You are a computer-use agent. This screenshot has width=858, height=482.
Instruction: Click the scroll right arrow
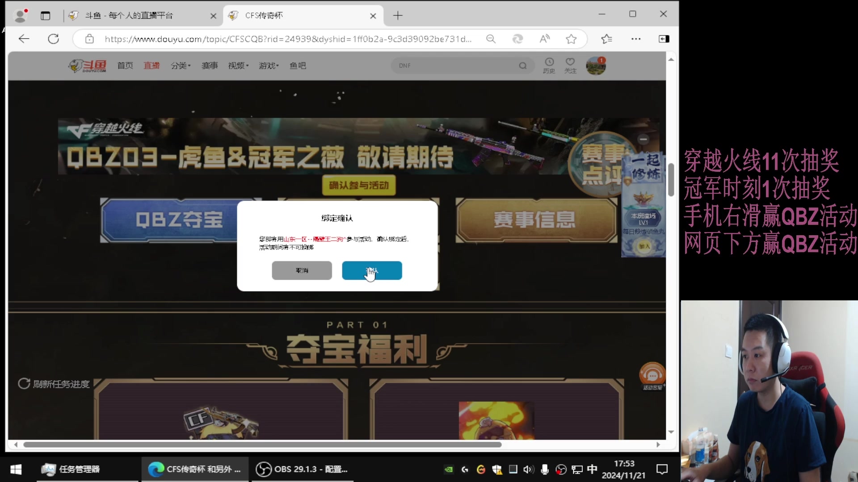pos(658,445)
